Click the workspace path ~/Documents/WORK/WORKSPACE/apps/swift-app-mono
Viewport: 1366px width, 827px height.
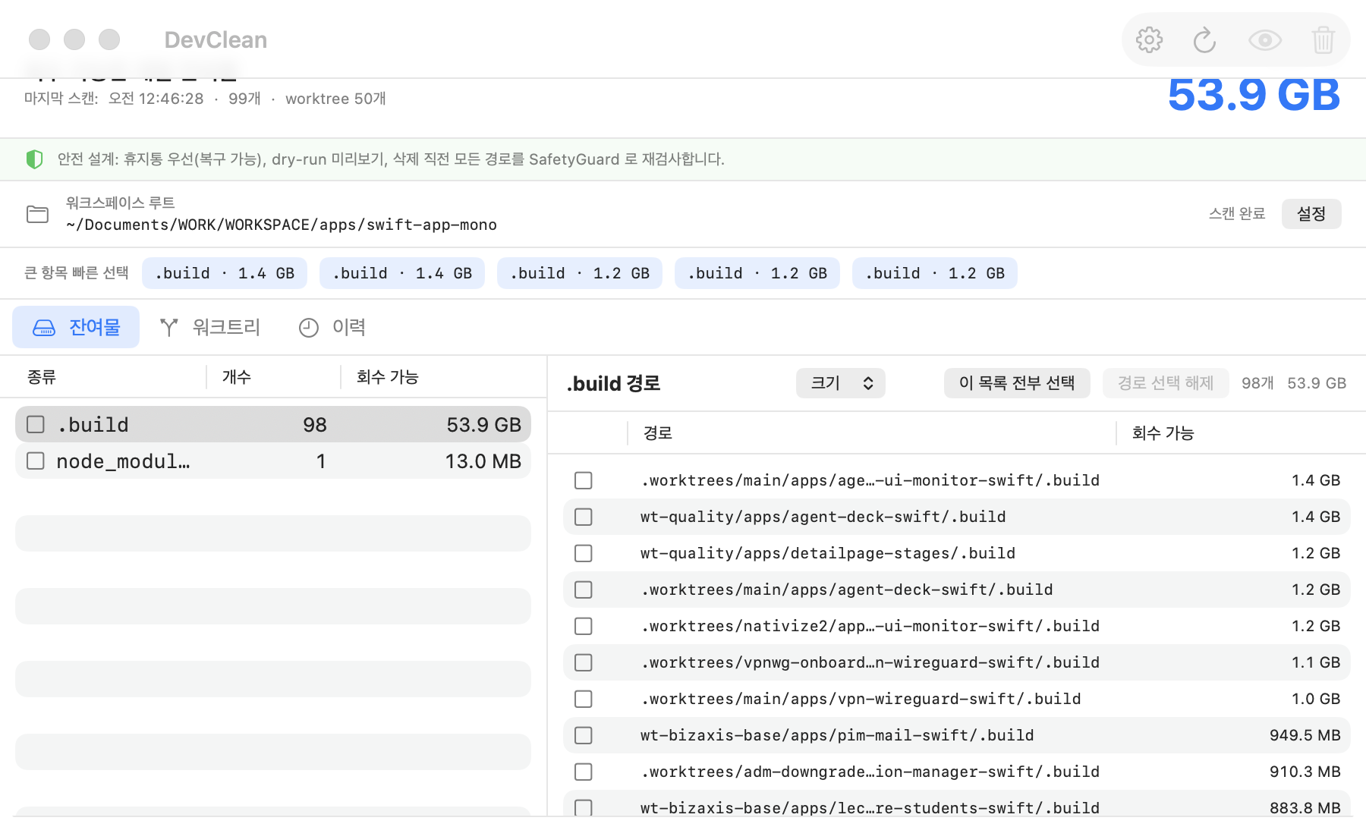pos(282,225)
